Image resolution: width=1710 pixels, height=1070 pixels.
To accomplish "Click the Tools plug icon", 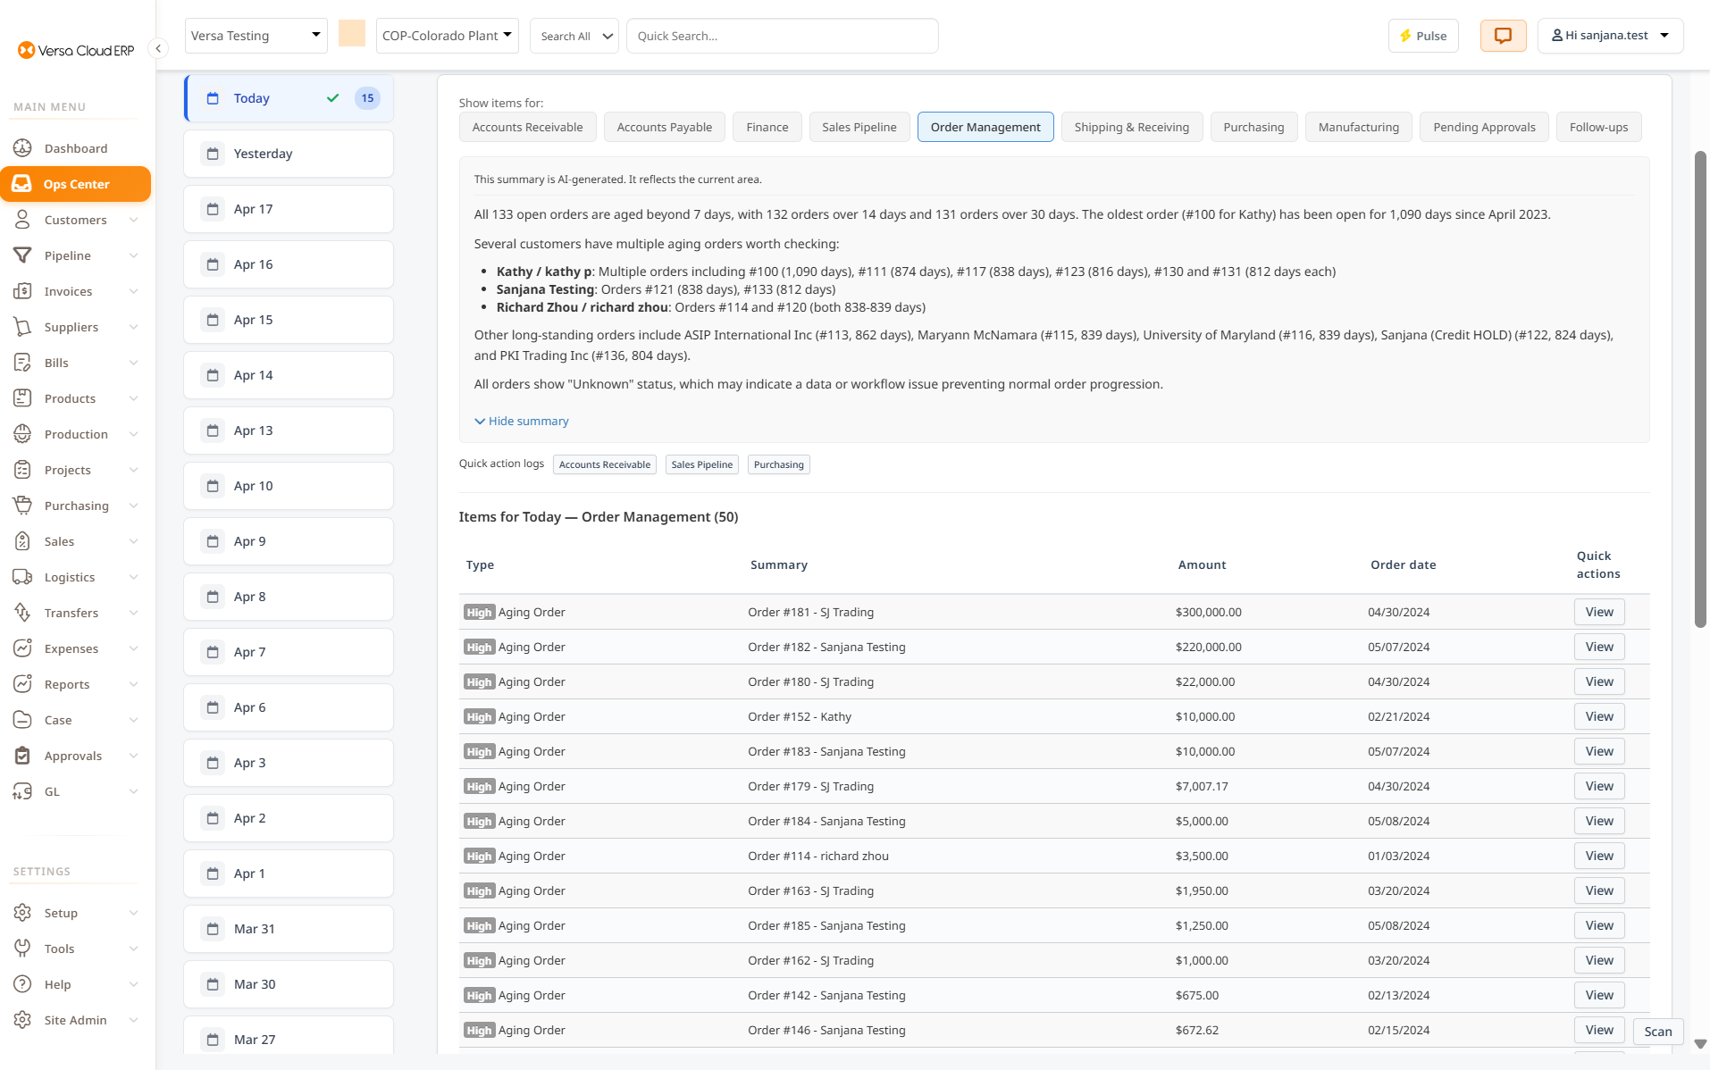I will click(23, 949).
